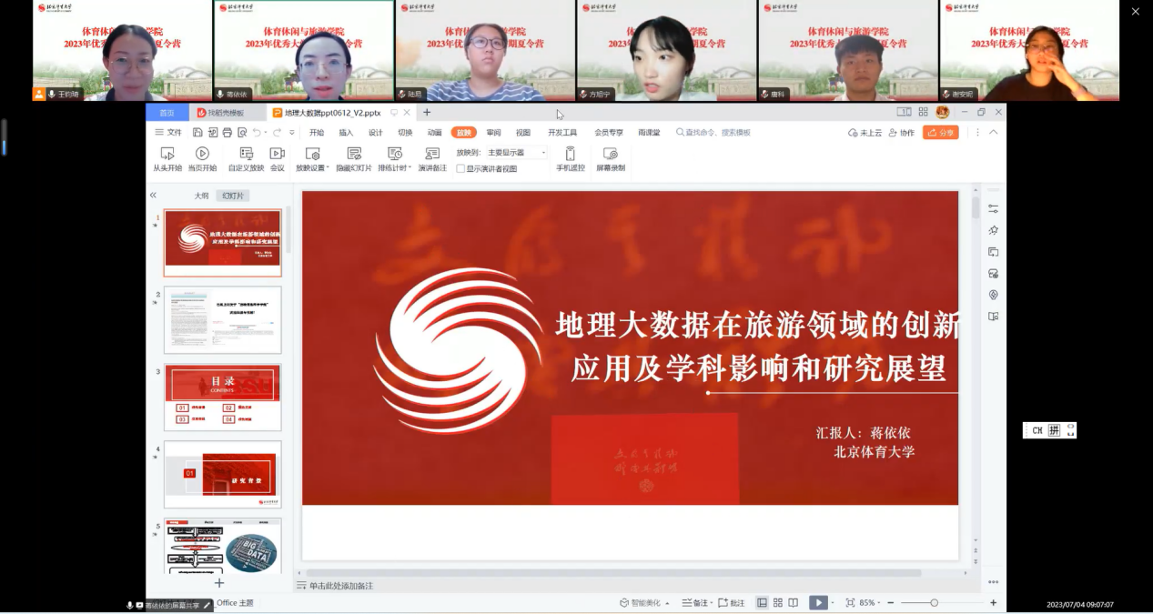This screenshot has width=1153, height=614.
Task: Start slideshow from beginning (从头开始)
Action: tap(167, 158)
